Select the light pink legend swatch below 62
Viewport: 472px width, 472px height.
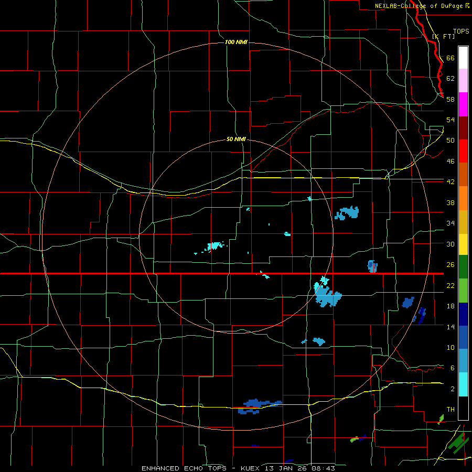463,81
